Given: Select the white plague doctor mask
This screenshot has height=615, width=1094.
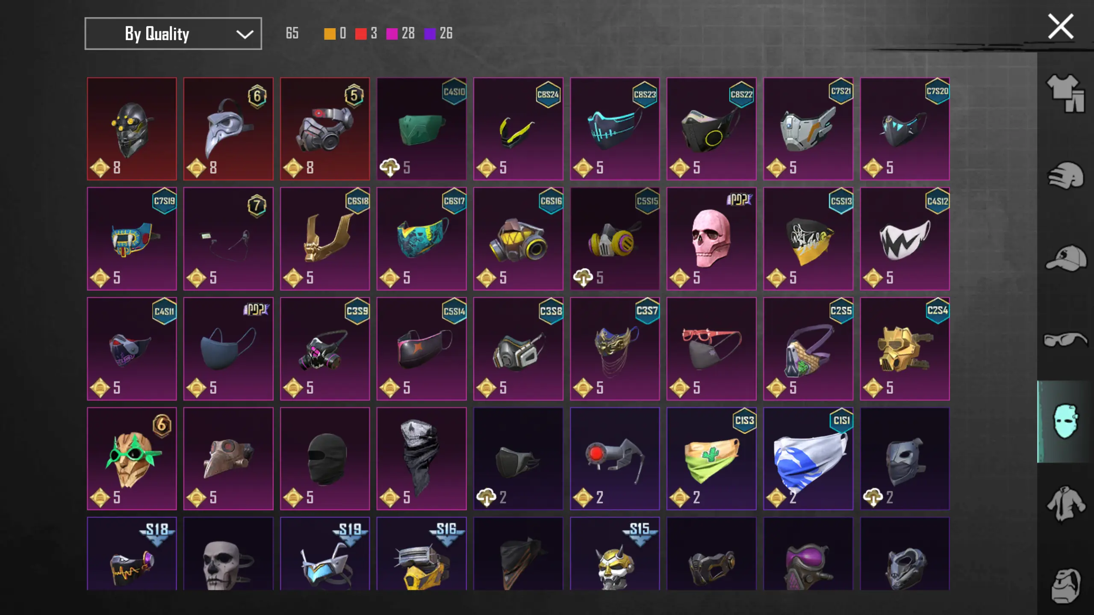Looking at the screenshot, I should [x=228, y=129].
